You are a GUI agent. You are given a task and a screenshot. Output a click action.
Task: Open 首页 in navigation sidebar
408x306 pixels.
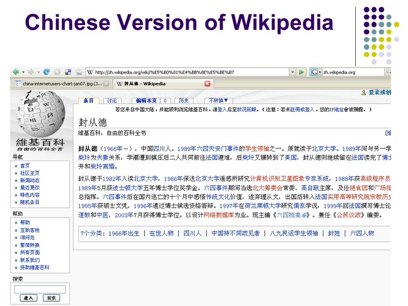pyautogui.click(x=25, y=165)
